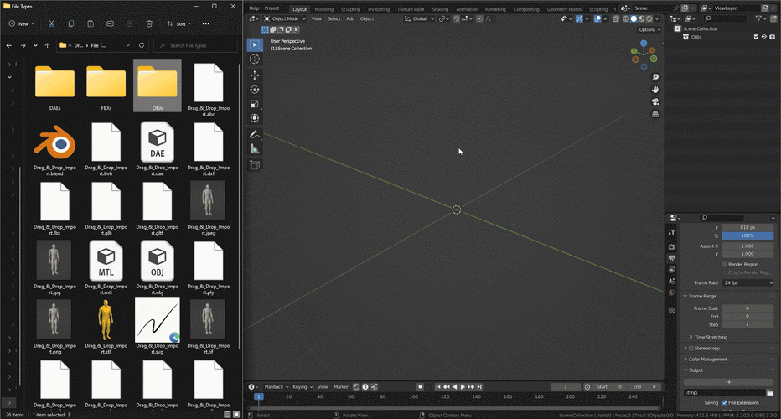Click the Frame Step value field
This screenshot has width=781, height=419.
pyautogui.click(x=747, y=324)
